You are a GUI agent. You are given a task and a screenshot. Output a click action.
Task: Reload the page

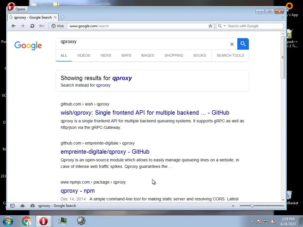[32, 26]
